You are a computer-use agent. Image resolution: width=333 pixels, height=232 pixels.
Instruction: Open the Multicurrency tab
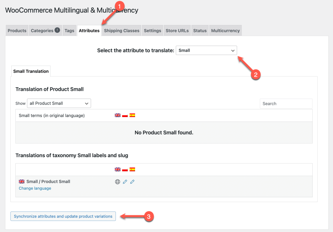click(225, 31)
